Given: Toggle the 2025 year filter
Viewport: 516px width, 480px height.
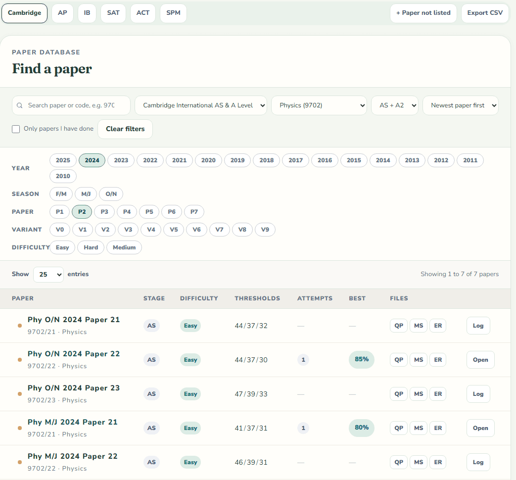Looking at the screenshot, I should click(x=63, y=160).
